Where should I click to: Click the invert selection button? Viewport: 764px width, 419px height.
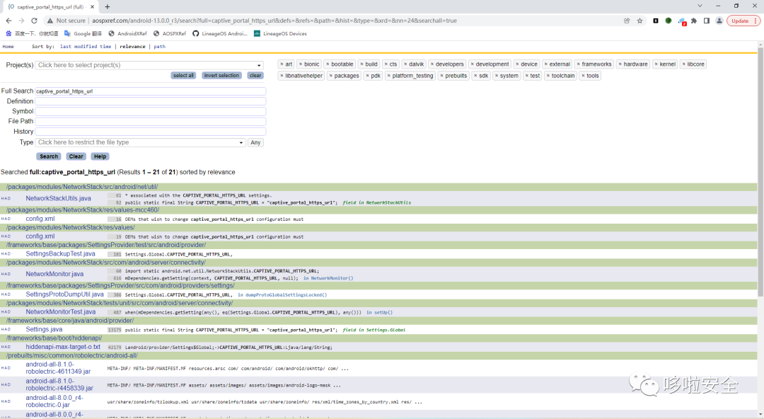pos(221,76)
